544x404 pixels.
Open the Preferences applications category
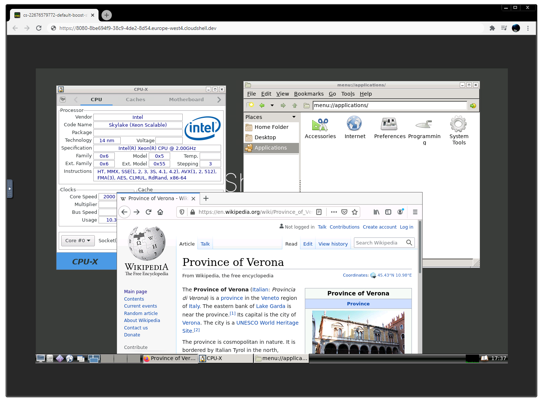coord(389,128)
